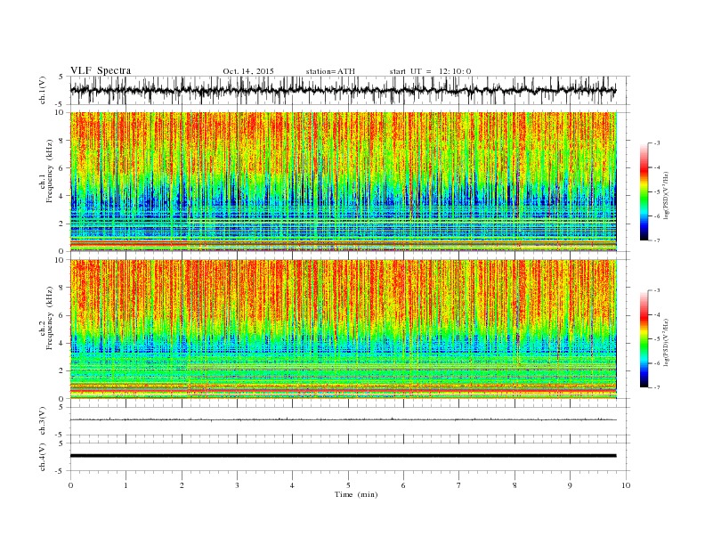Click the color scale bar beside ch.1 spectrogram

click(x=644, y=191)
